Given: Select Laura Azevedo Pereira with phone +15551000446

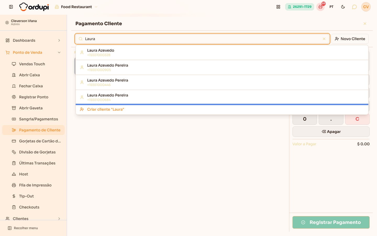Looking at the screenshot, I should pyautogui.click(x=222, y=82).
